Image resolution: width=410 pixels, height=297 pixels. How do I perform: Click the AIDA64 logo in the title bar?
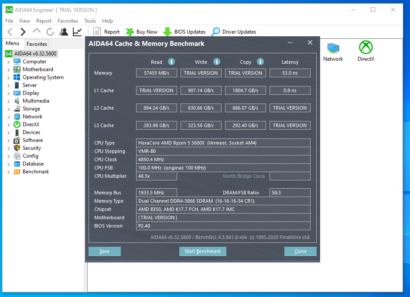pos(9,10)
